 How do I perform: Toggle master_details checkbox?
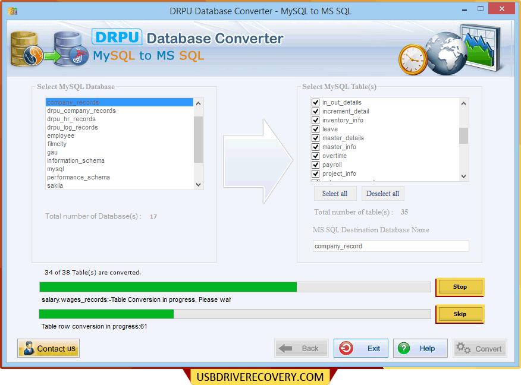tap(315, 138)
